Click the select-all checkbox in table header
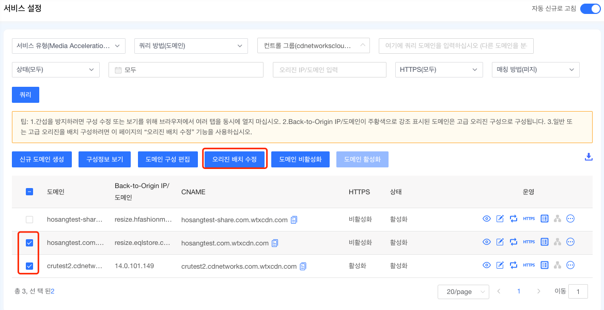Viewport: 604px width, 310px height. point(29,191)
